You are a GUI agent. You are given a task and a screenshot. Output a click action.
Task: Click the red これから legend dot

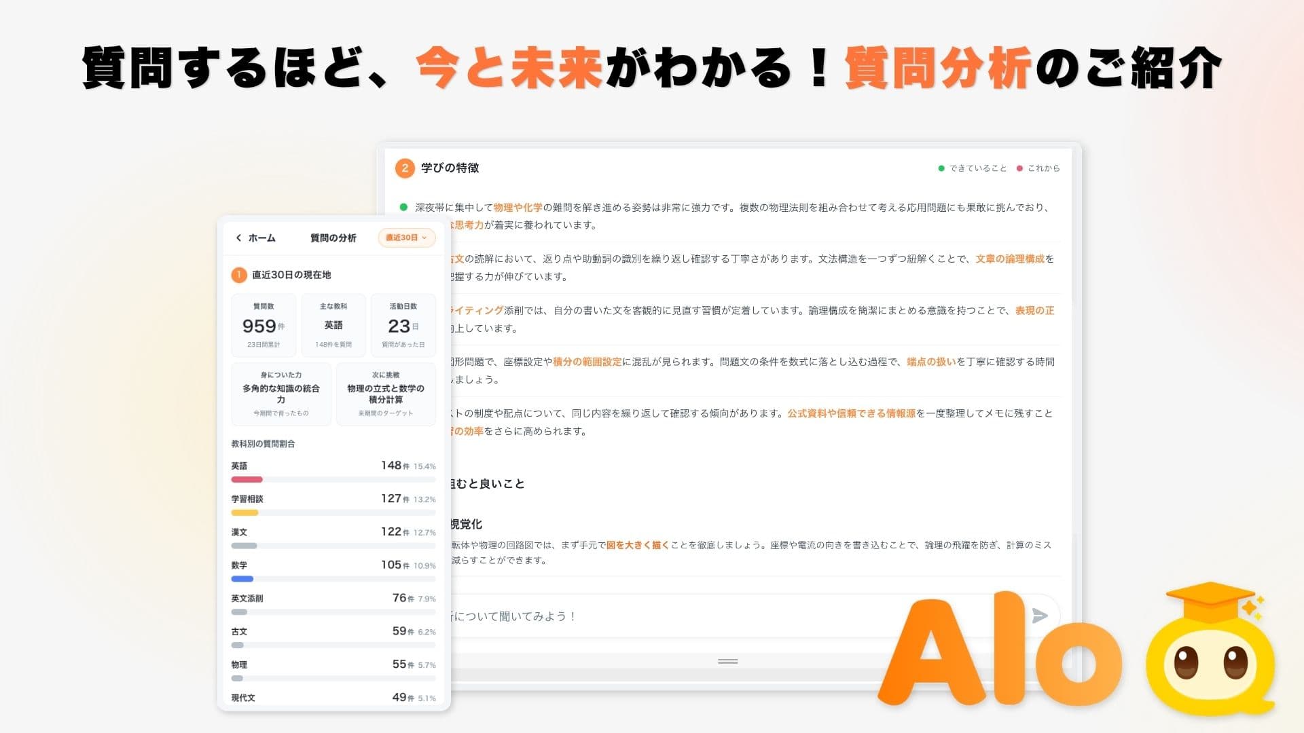[x=1019, y=168]
